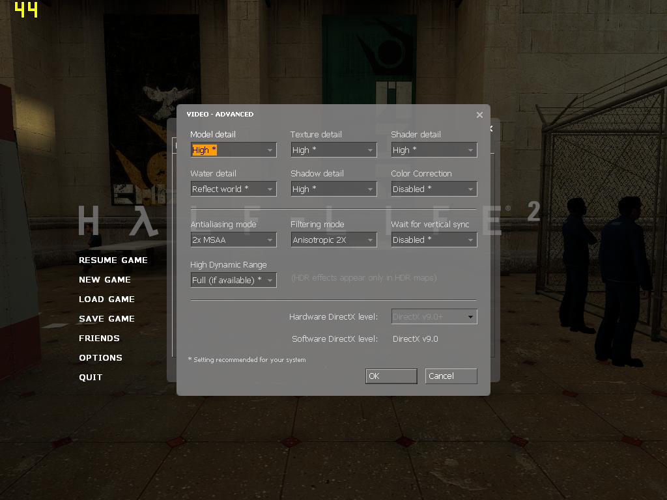Choose Save Game from main menu
Image resolution: width=667 pixels, height=500 pixels.
(107, 319)
